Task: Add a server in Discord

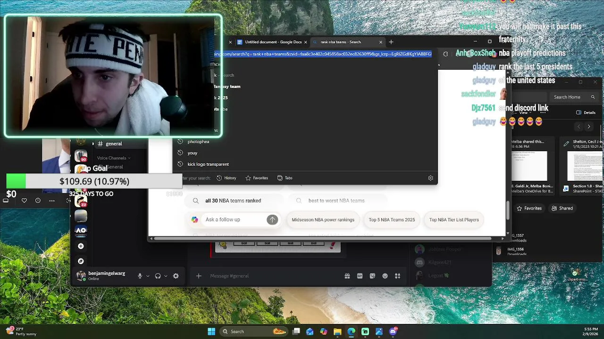Action: (81, 246)
